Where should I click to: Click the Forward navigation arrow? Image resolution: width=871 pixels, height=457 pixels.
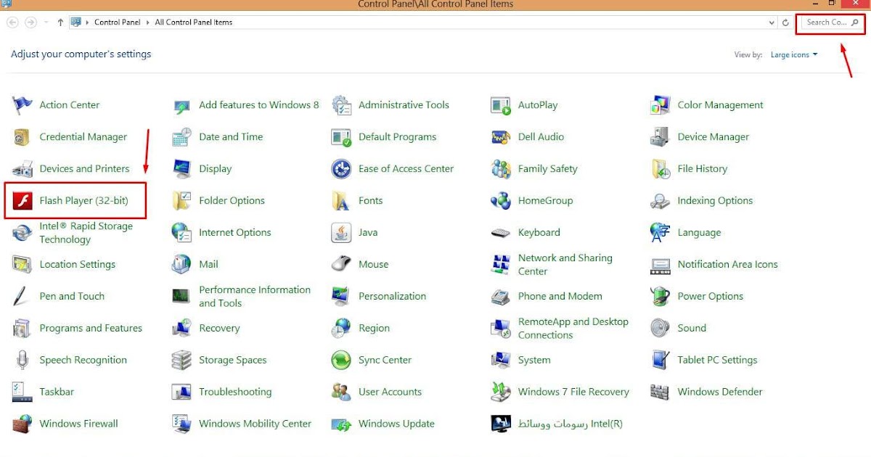(30, 22)
